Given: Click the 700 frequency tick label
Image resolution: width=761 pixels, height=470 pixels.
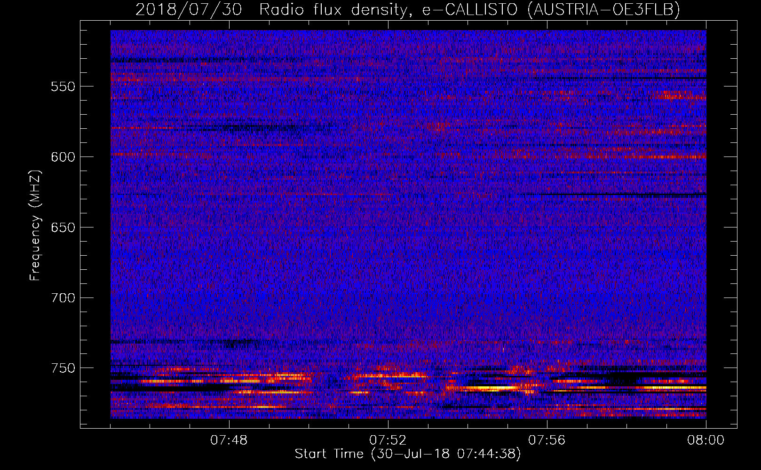Looking at the screenshot, I should (63, 298).
